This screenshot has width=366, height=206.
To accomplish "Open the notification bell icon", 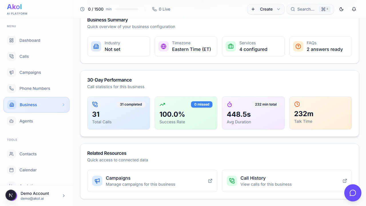I will pos(354,9).
